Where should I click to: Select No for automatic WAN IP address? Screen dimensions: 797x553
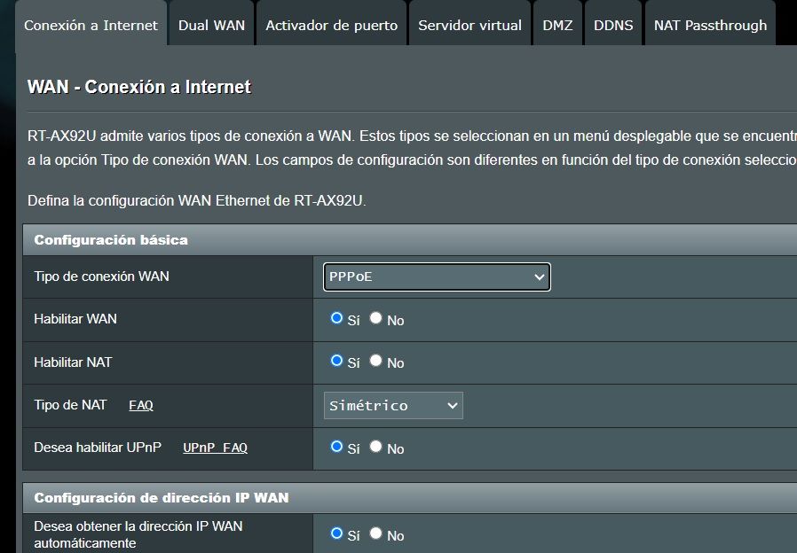tap(375, 534)
